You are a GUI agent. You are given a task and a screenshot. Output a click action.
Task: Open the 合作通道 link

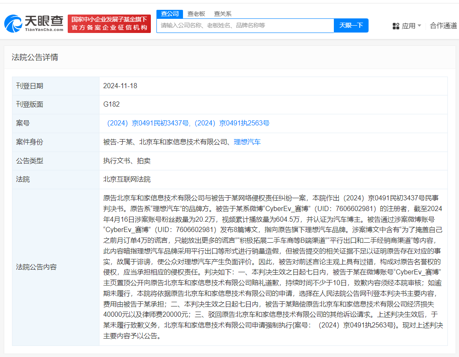(x=444, y=26)
